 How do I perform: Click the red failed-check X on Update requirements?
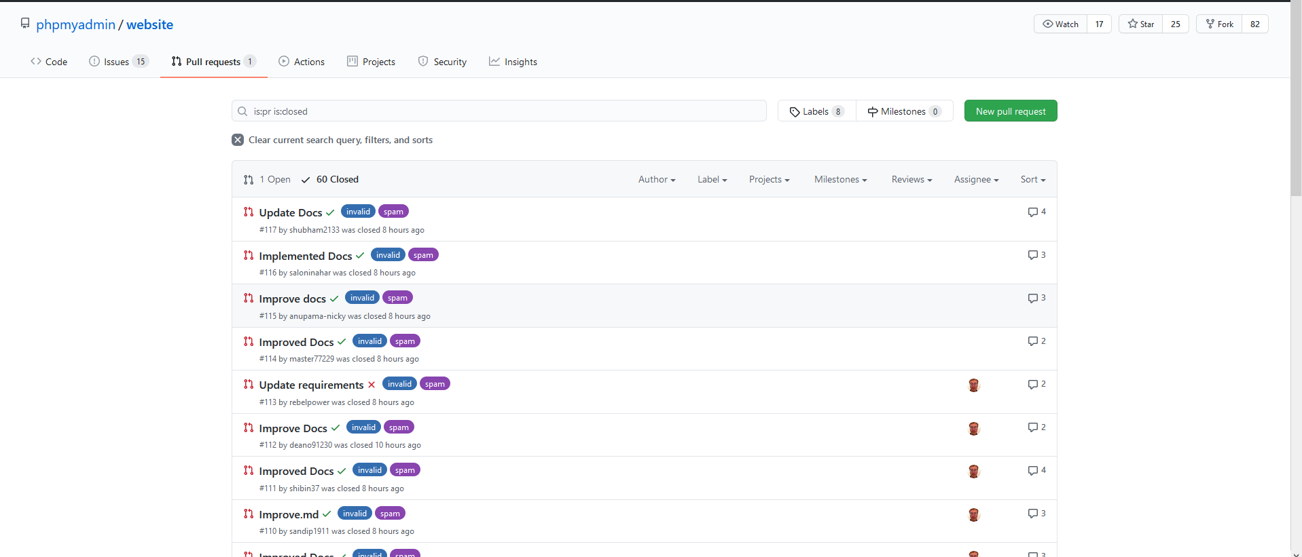pos(372,385)
